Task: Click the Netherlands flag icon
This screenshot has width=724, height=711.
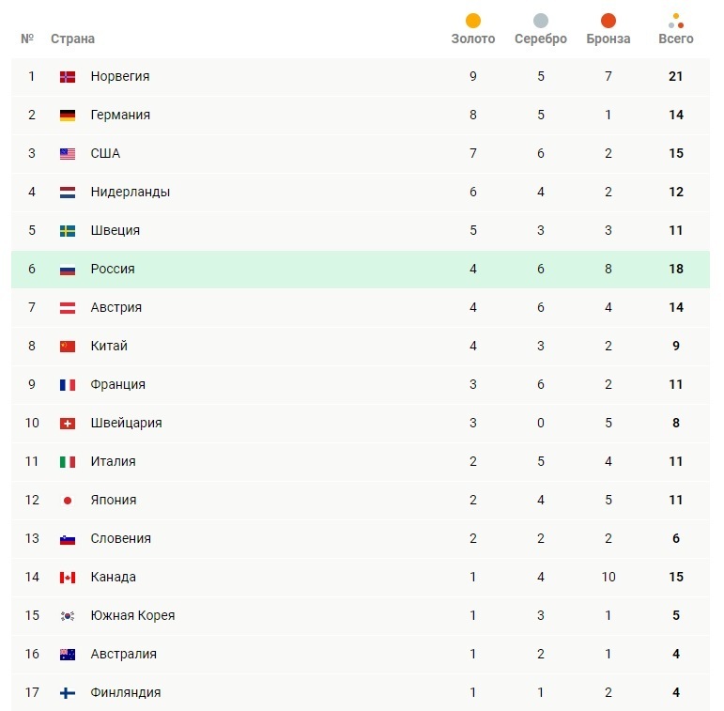Action: 68,193
